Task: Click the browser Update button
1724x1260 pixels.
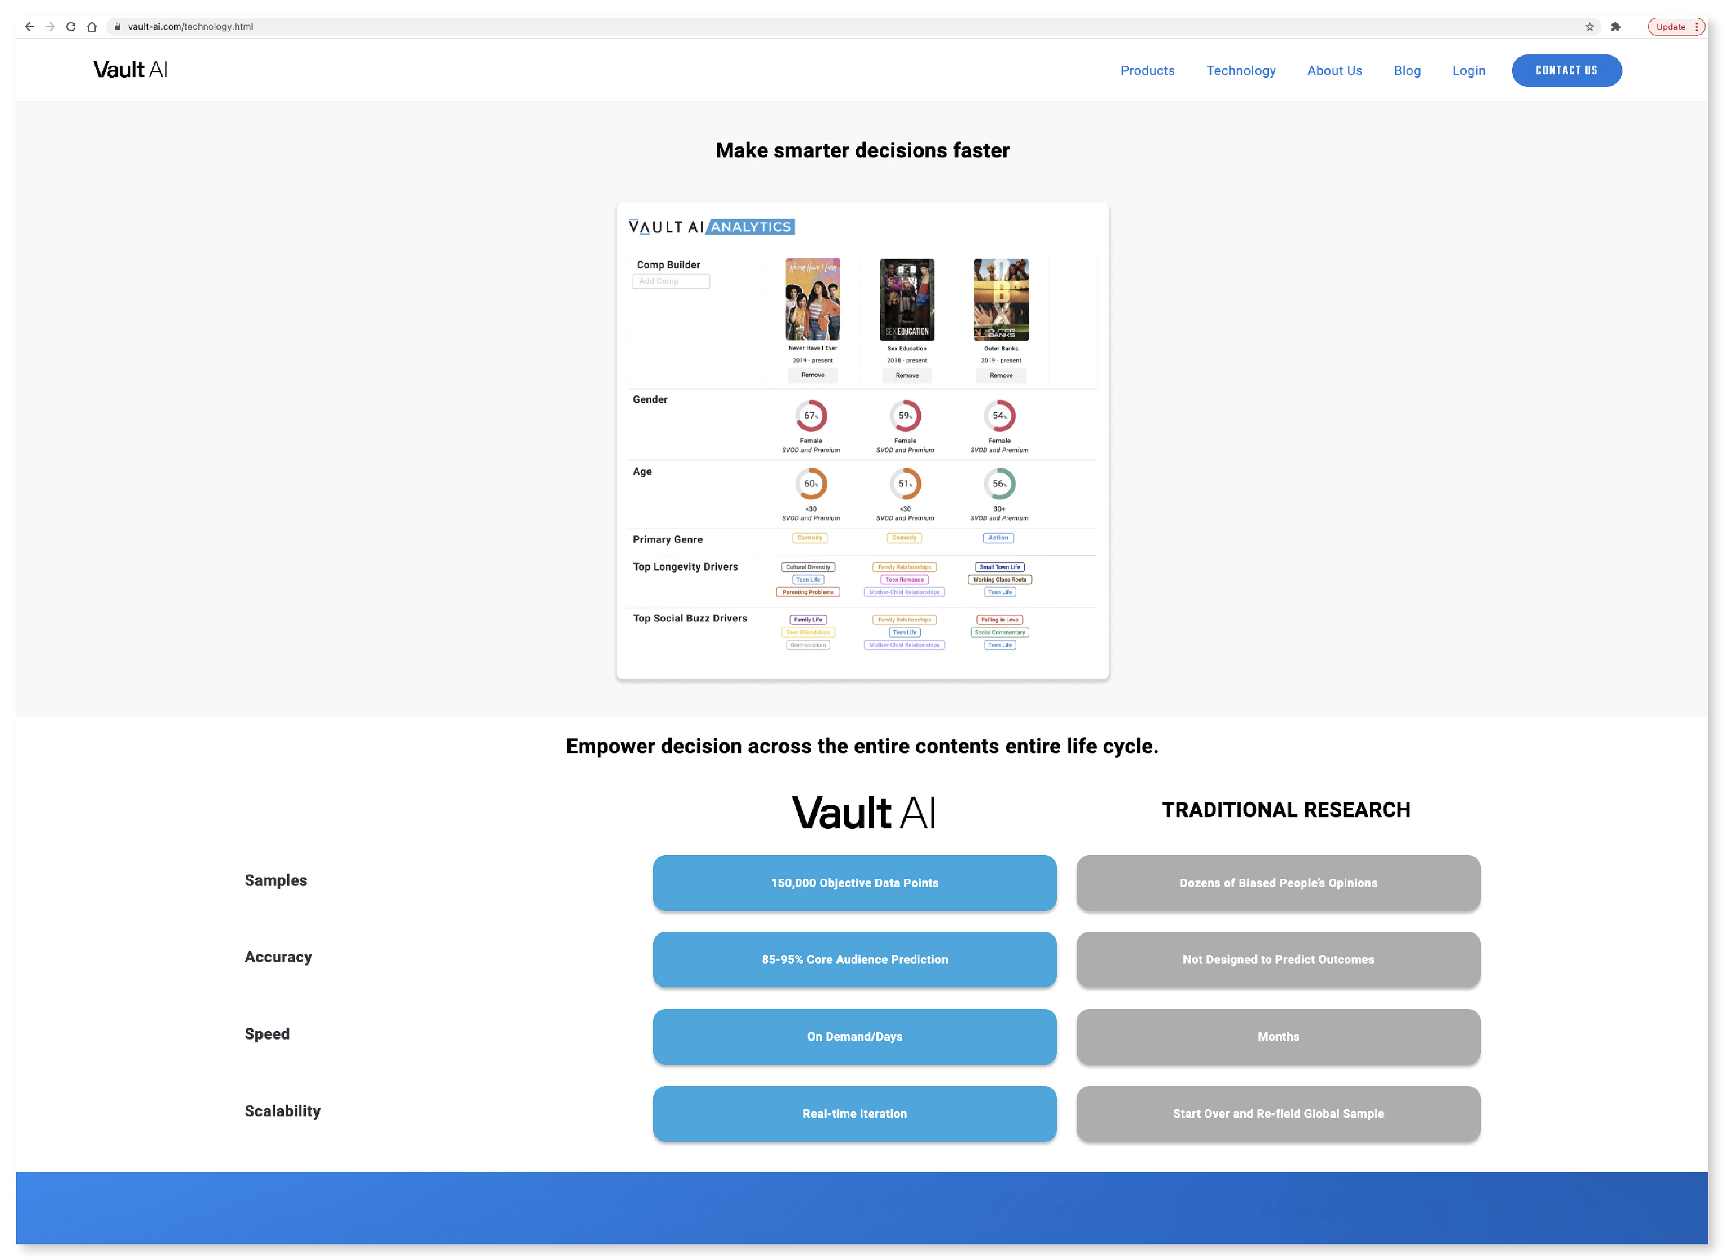Action: coord(1671,26)
